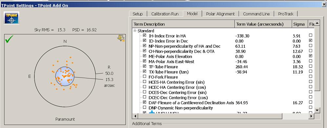327x128 pixels.
Task: Select the CH term value 58.90
Action: pos(241,51)
